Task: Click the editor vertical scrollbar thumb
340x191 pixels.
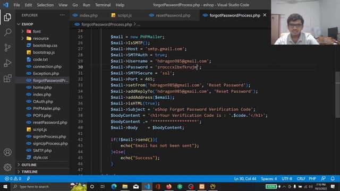Action: (x=338, y=94)
